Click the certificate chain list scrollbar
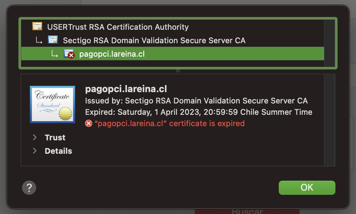Viewport: 356px width, 214px height. pyautogui.click(x=329, y=43)
